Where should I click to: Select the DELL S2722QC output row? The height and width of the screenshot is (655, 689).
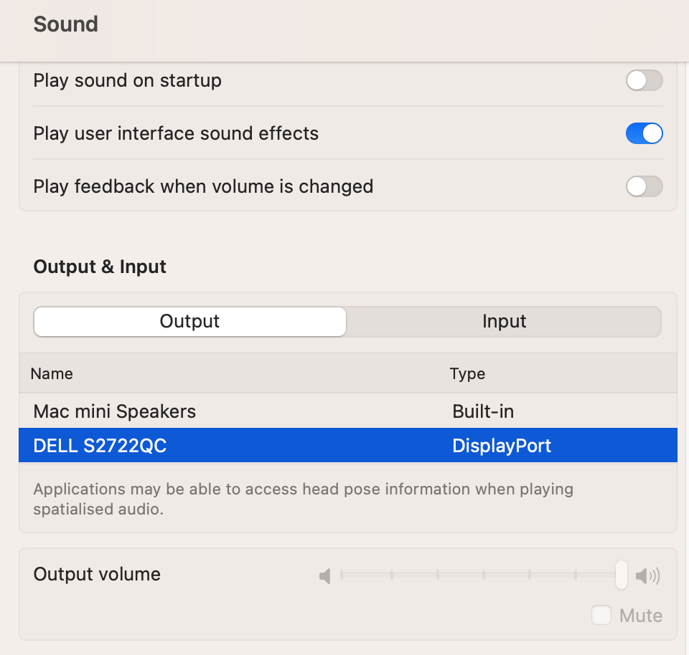(100, 446)
